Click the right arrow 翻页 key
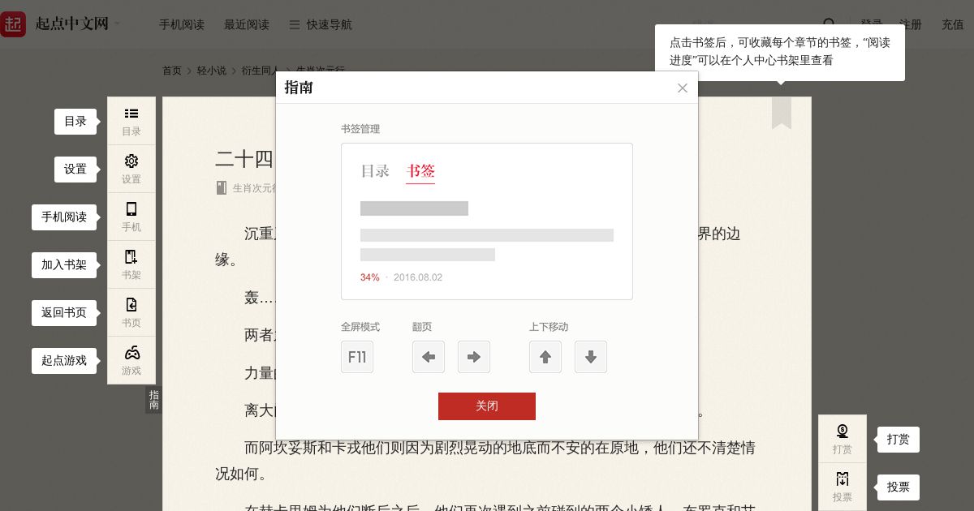 coord(474,357)
